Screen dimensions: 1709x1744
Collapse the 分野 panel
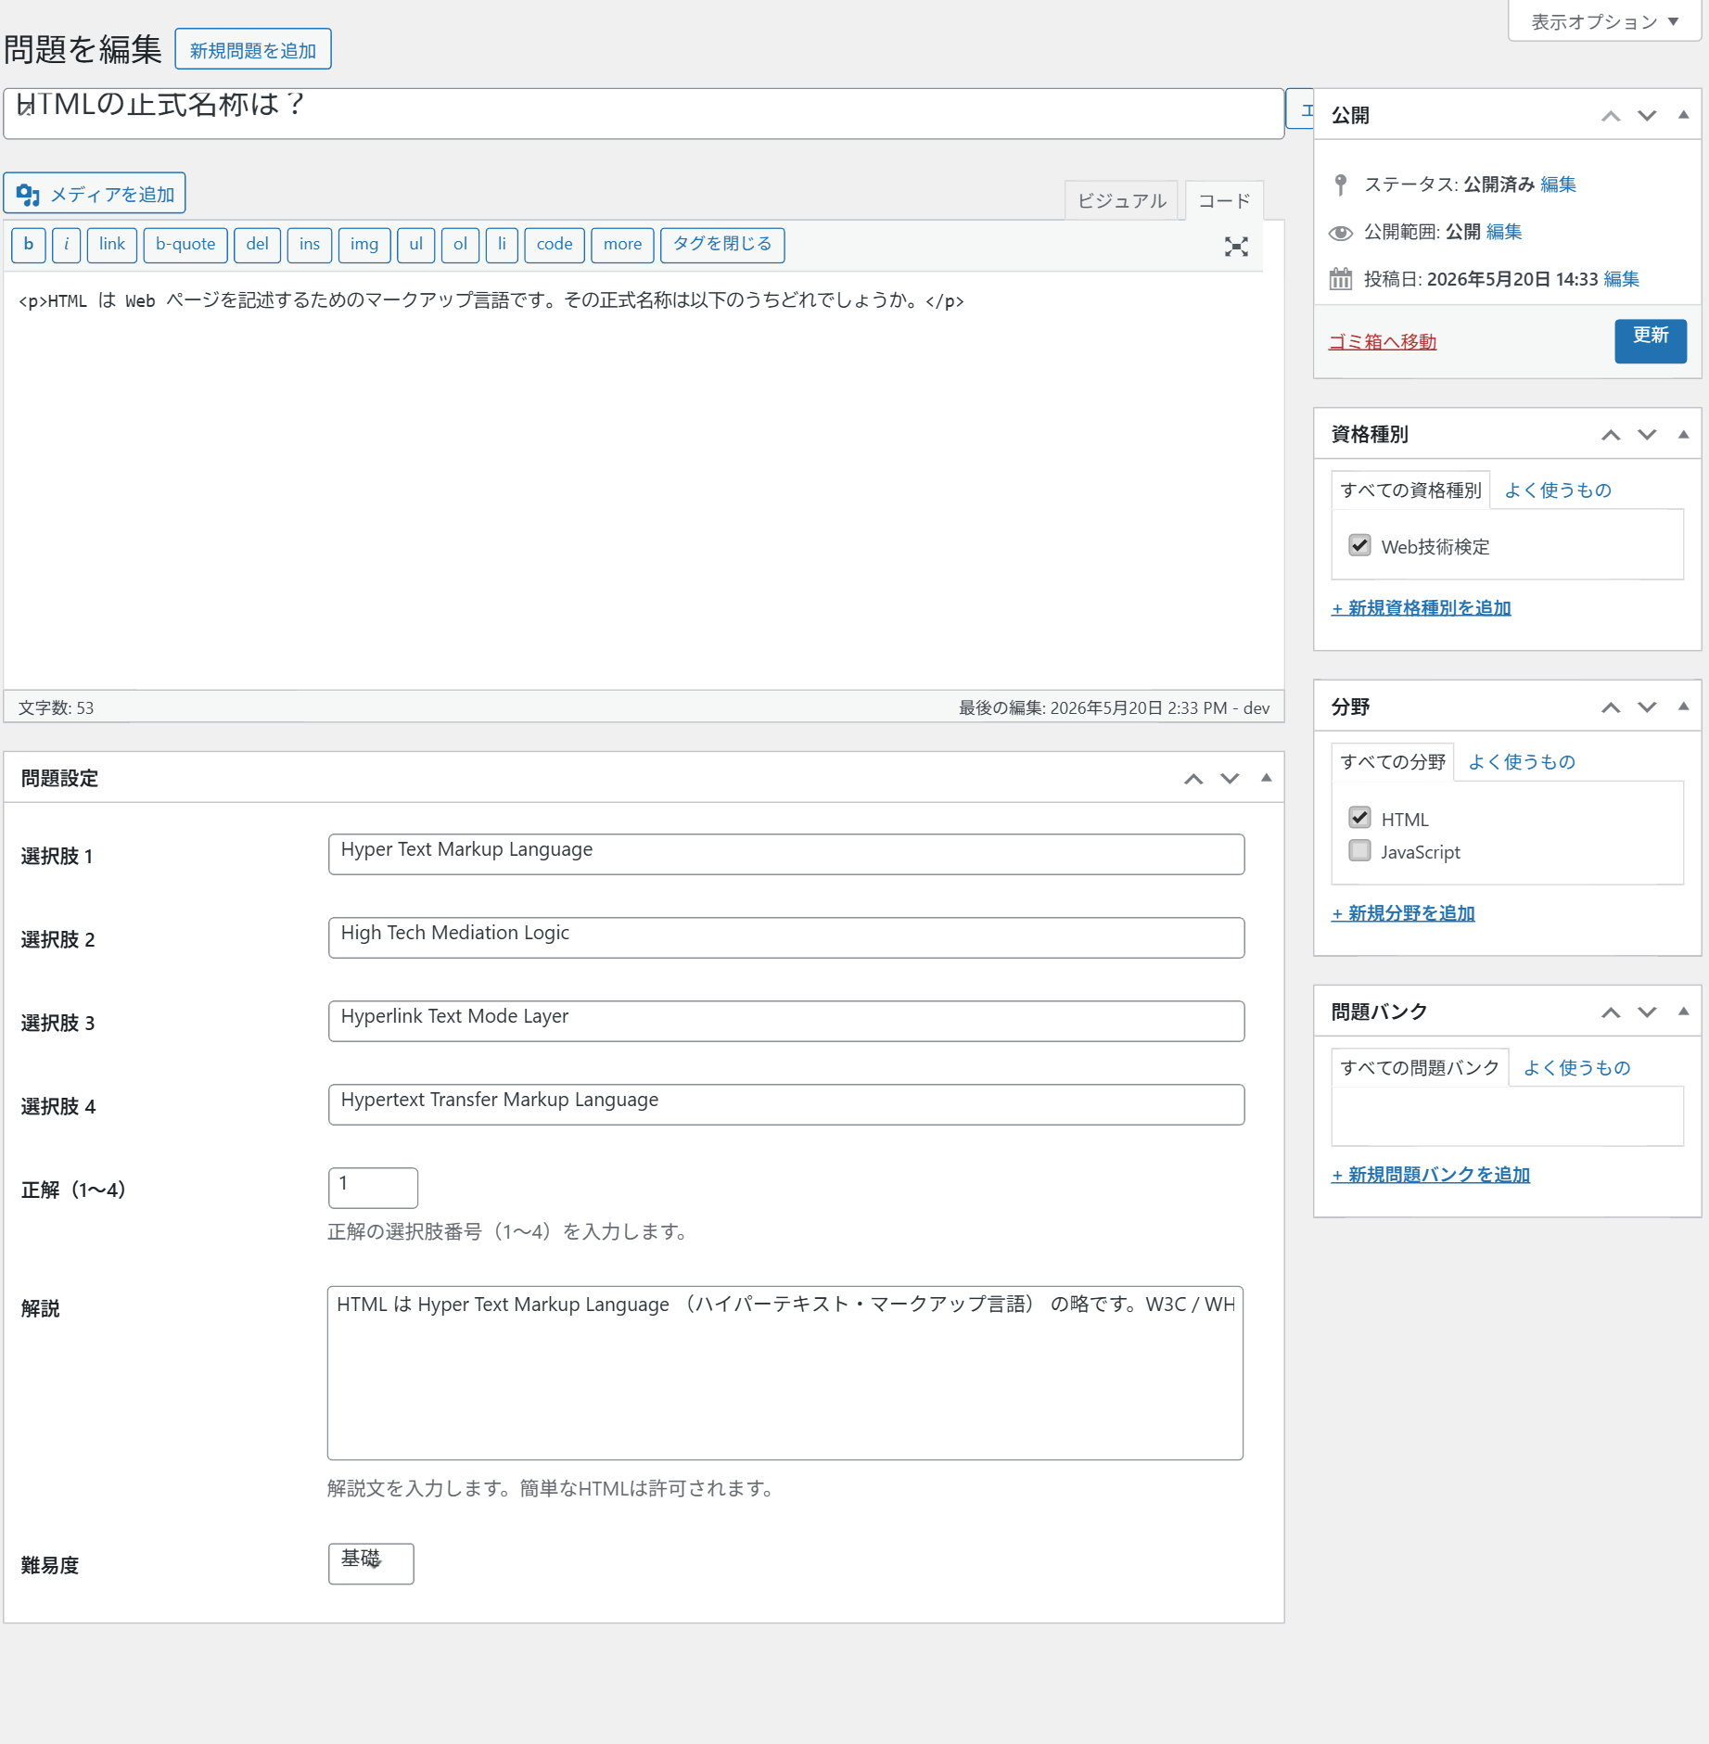pyautogui.click(x=1683, y=707)
